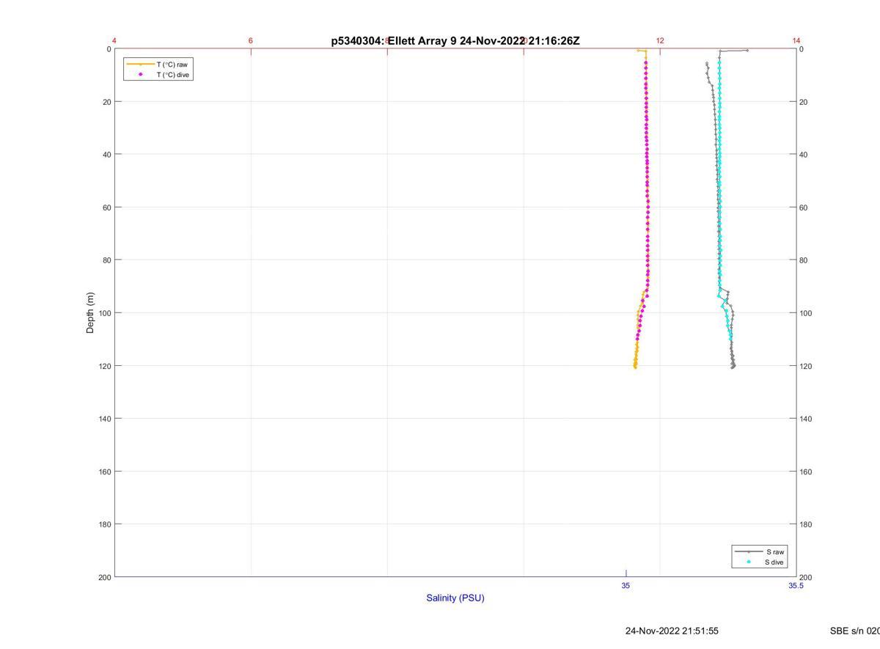The width and height of the screenshot is (880, 649).
Task: Select the 'T (°C) dive' legend entry
Action: [158, 75]
